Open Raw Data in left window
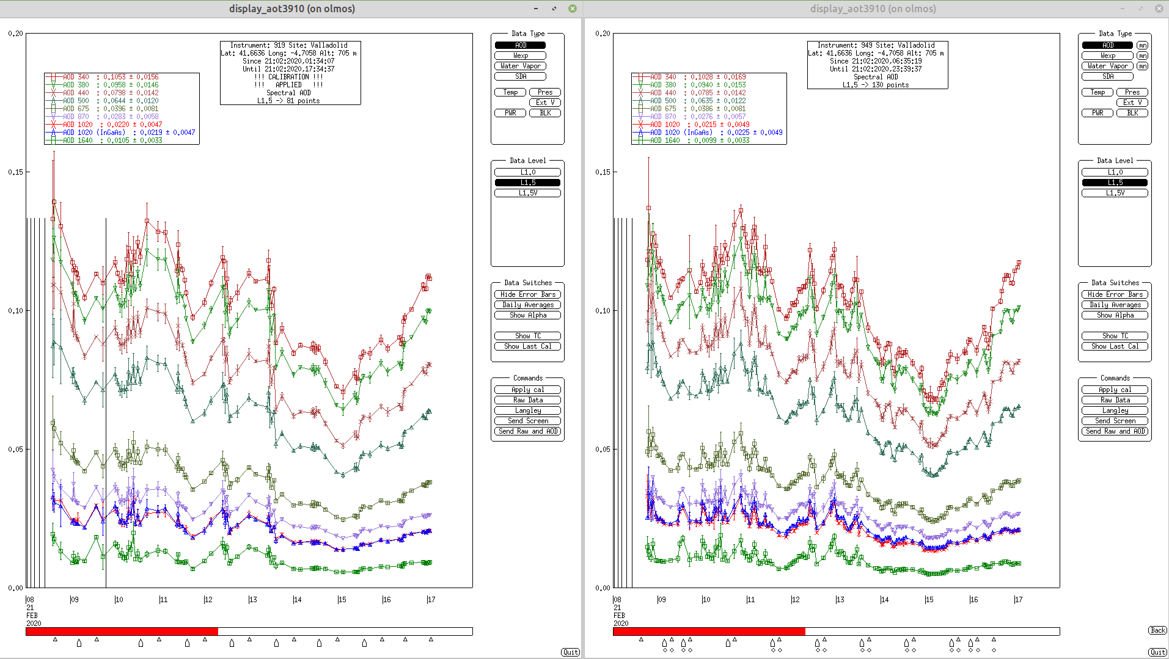 pyautogui.click(x=527, y=400)
